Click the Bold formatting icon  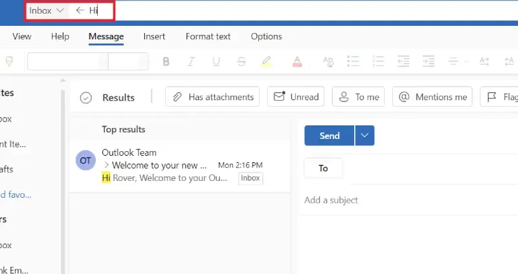[166, 61]
